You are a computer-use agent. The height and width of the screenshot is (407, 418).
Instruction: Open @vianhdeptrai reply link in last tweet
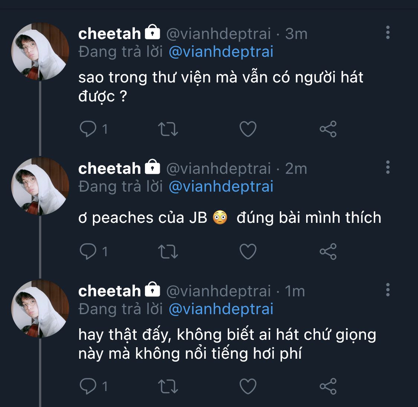221,309
